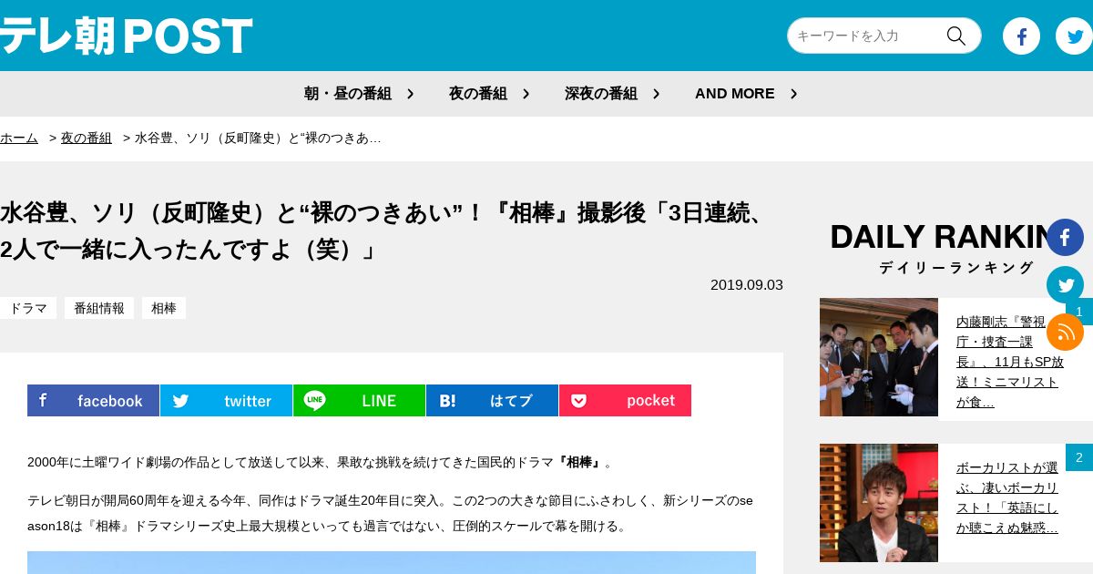The height and width of the screenshot is (574, 1093).
Task: Click chevron next to 深夜の番組
Action: pos(656,94)
